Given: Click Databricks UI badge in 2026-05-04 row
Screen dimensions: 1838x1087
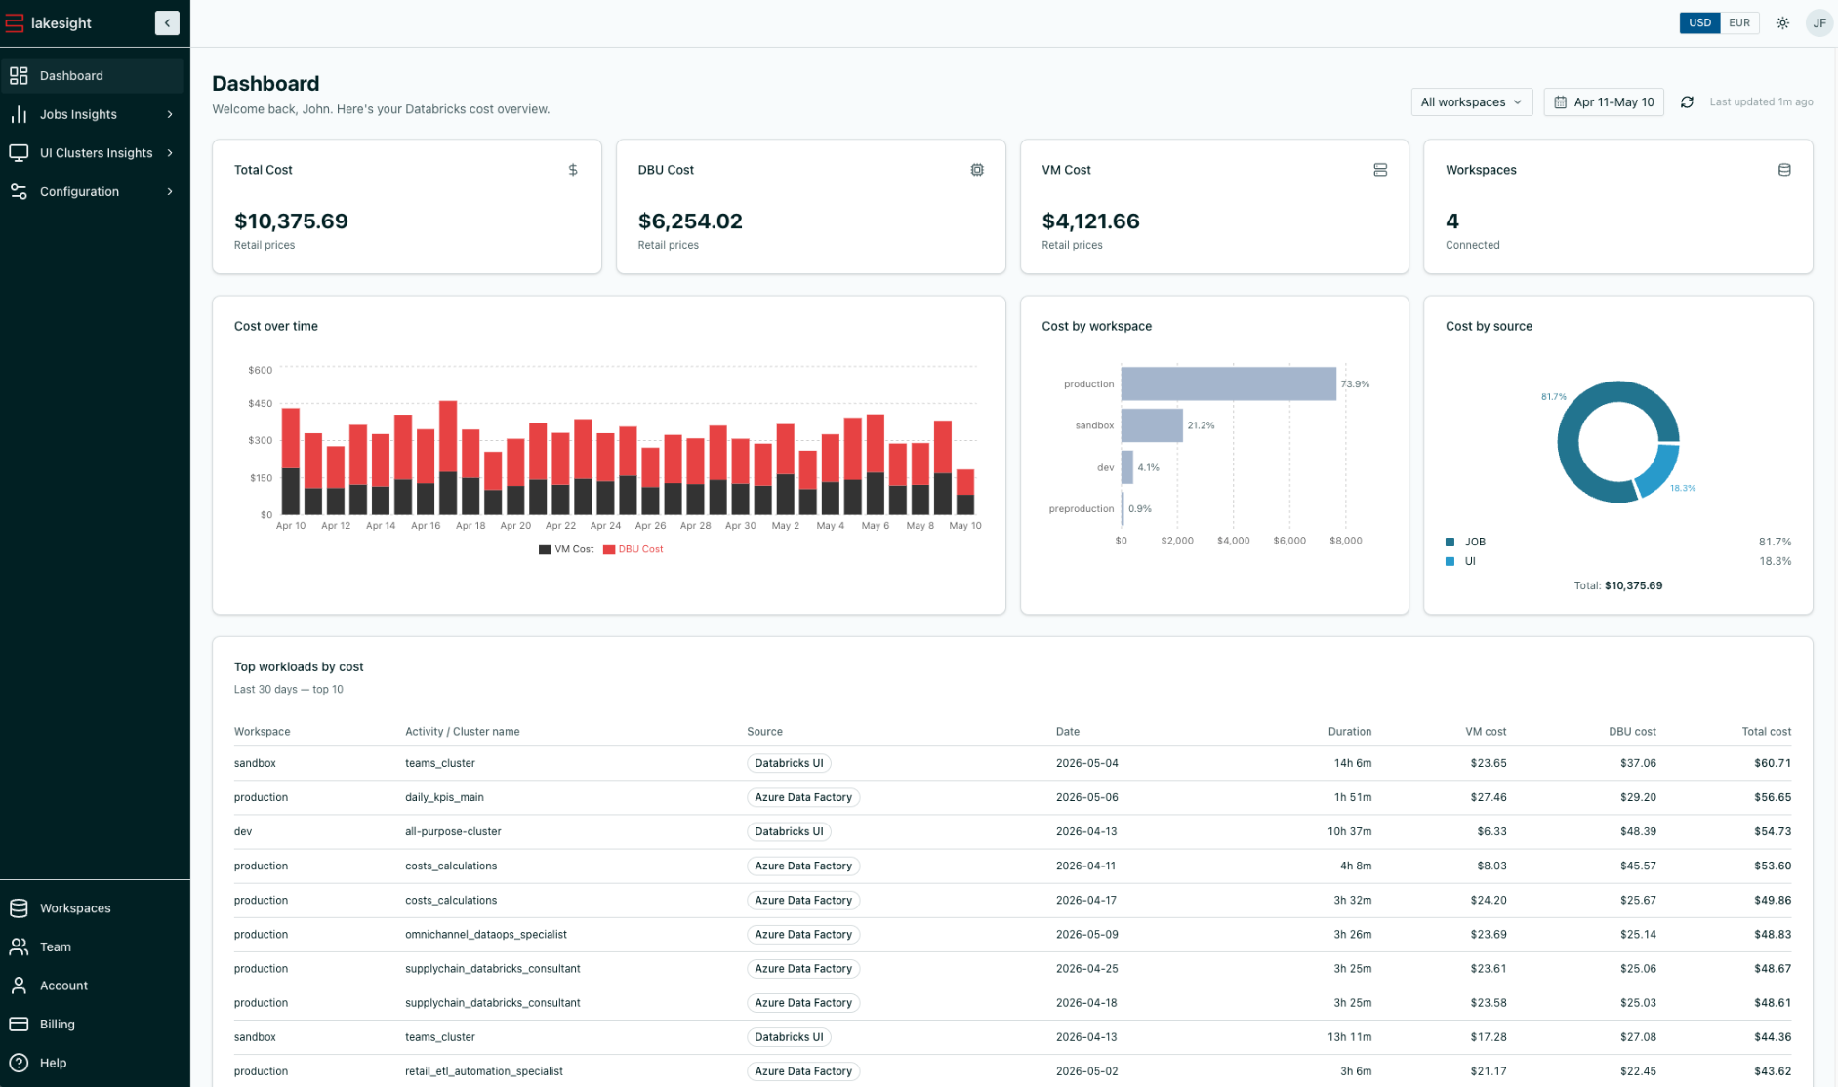Looking at the screenshot, I should pyautogui.click(x=789, y=763).
